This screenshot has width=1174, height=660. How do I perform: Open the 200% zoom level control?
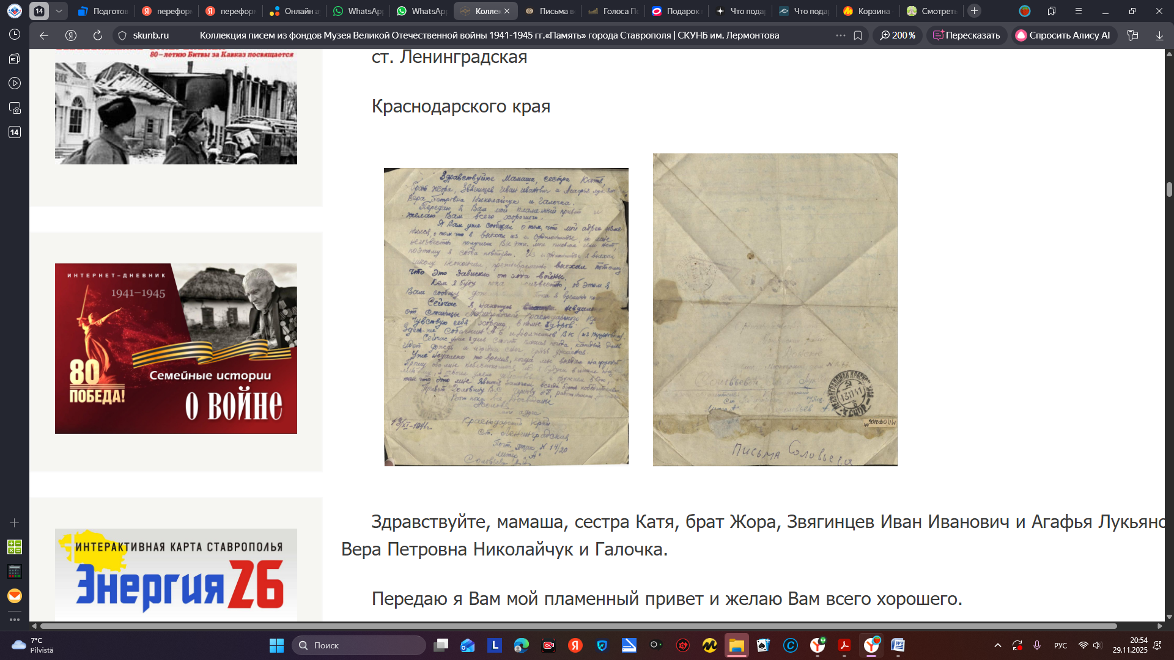pos(898,35)
